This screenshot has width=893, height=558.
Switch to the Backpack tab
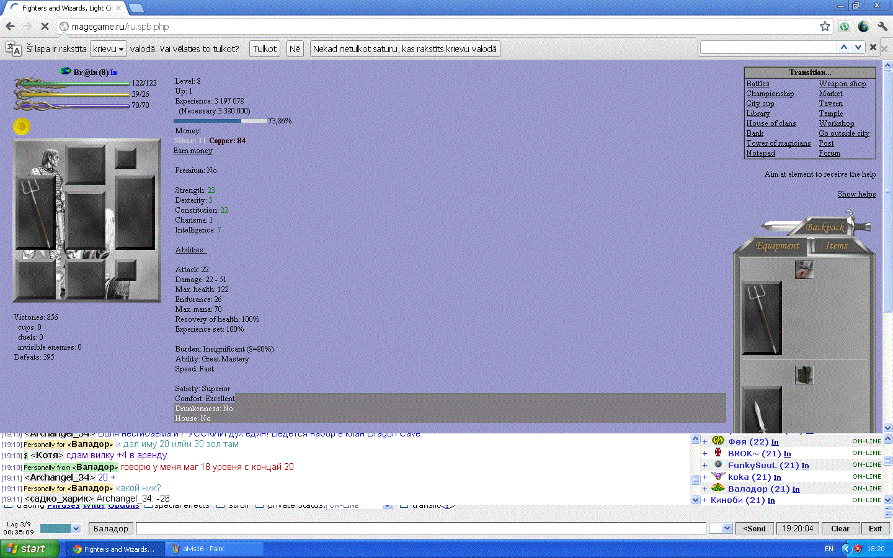tap(825, 227)
